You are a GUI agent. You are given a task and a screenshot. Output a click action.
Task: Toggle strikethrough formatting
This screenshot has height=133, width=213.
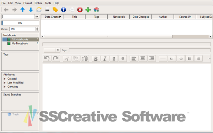(122, 58)
